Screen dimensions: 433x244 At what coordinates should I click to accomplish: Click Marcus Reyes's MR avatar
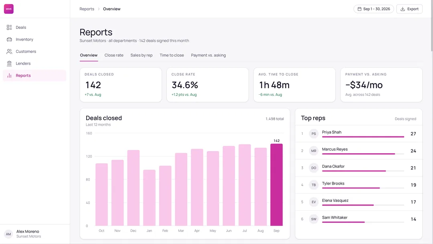[x=314, y=151]
